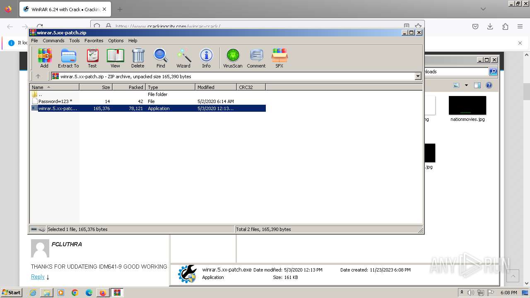Open the Firefox Extensions icon
This screenshot has width=530, height=298.
[x=505, y=26]
